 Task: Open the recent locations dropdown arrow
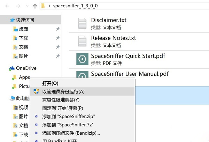tap(26, 6)
